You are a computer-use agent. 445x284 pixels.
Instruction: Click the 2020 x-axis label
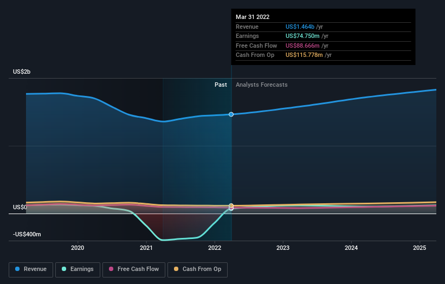coord(78,248)
